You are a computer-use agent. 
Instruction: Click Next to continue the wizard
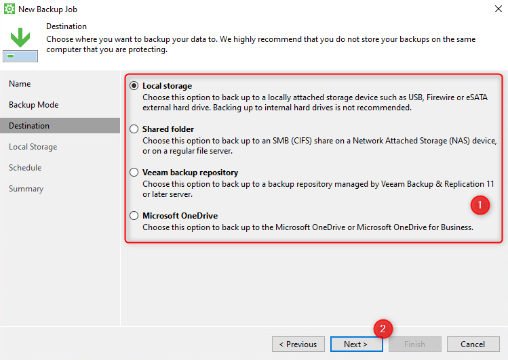pos(356,344)
